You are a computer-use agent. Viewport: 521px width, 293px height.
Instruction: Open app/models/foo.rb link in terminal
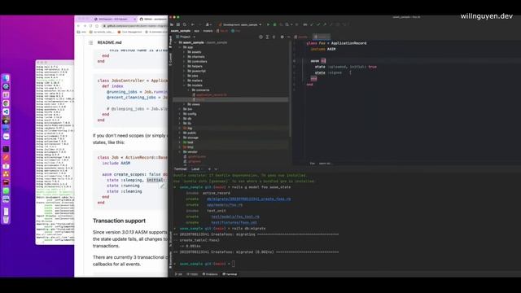pos(225,205)
